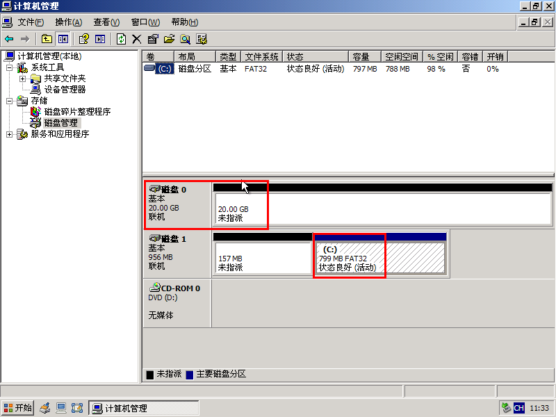Click the 状态良好 (活动) cell in volume list
This screenshot has height=417, width=556.
point(316,69)
